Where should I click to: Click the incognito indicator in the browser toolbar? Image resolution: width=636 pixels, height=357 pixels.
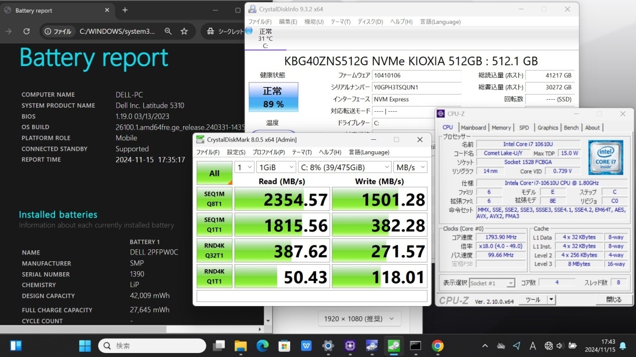click(225, 31)
